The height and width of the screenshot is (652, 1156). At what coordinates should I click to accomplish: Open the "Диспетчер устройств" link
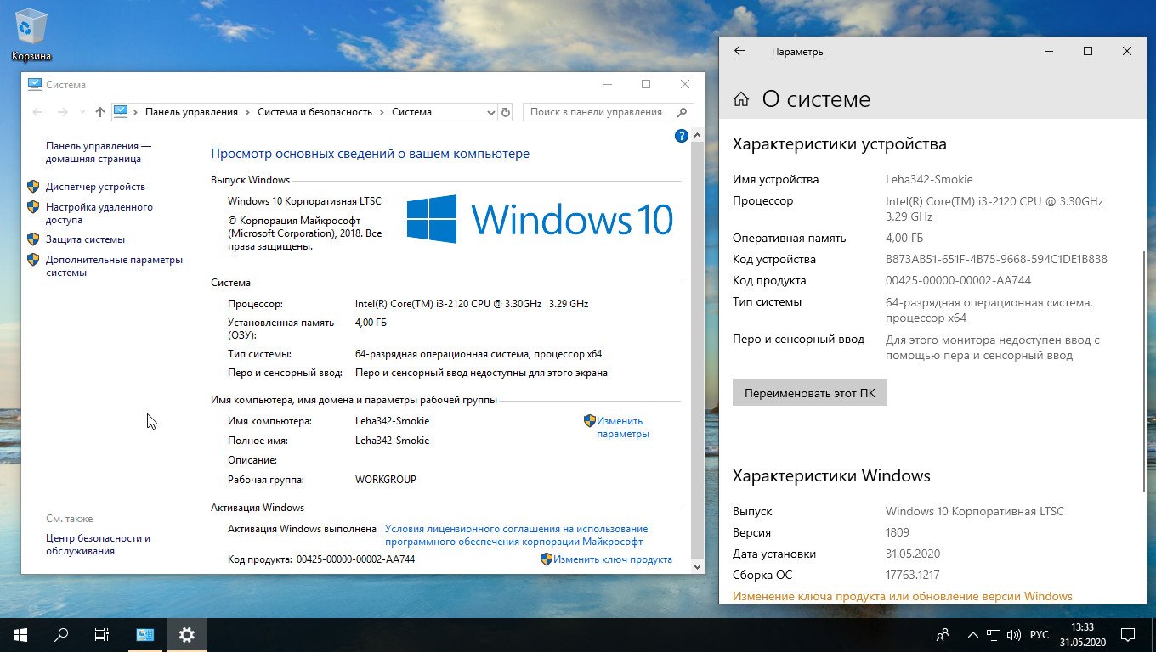pyautogui.click(x=95, y=187)
